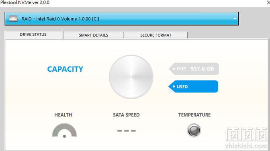Click the white dot on the FREE tag
The width and height of the screenshot is (270, 151).
click(174, 69)
